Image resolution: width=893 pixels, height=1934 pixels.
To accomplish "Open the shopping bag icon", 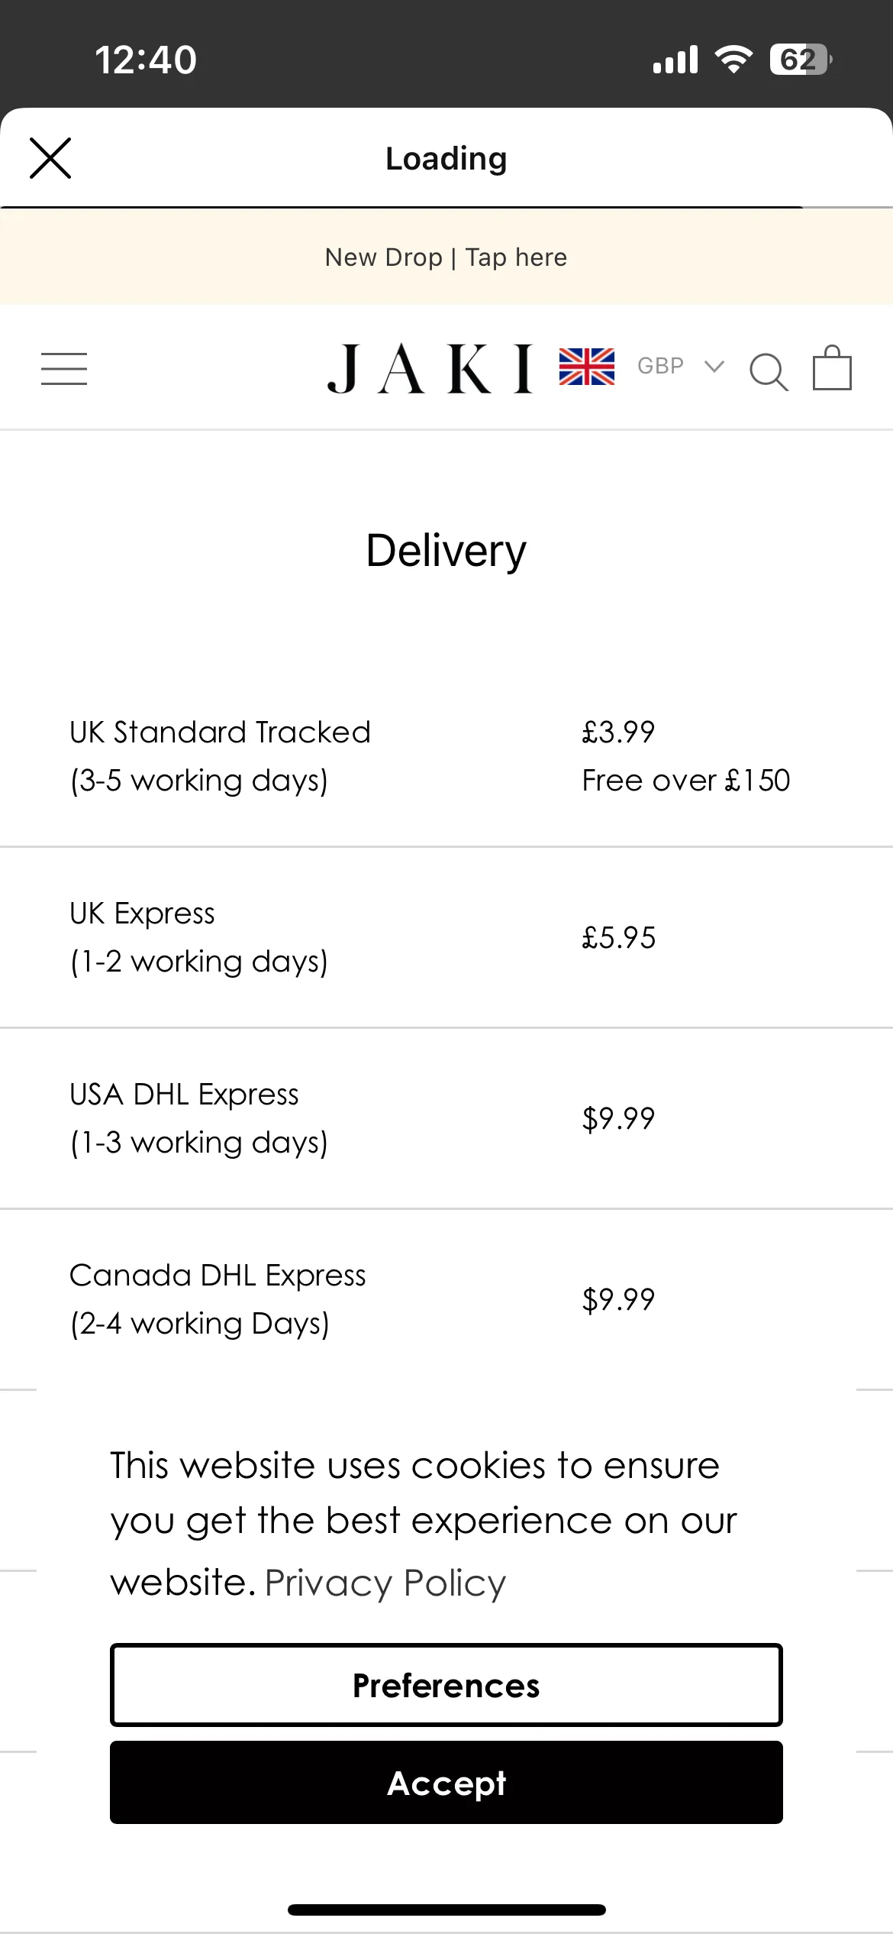I will pyautogui.click(x=832, y=367).
